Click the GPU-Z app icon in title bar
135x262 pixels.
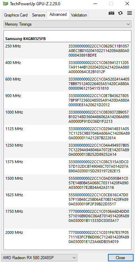[x=5, y=4]
